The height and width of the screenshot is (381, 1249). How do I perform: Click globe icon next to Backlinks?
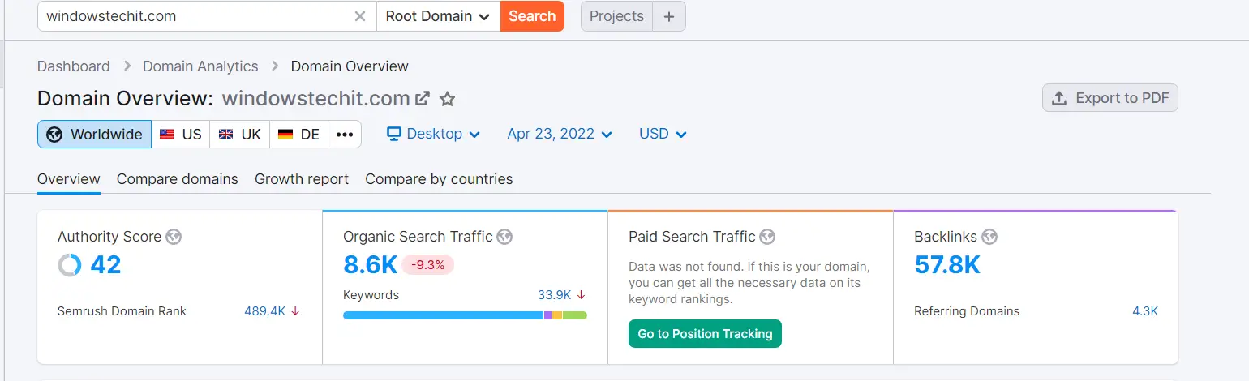click(x=989, y=237)
